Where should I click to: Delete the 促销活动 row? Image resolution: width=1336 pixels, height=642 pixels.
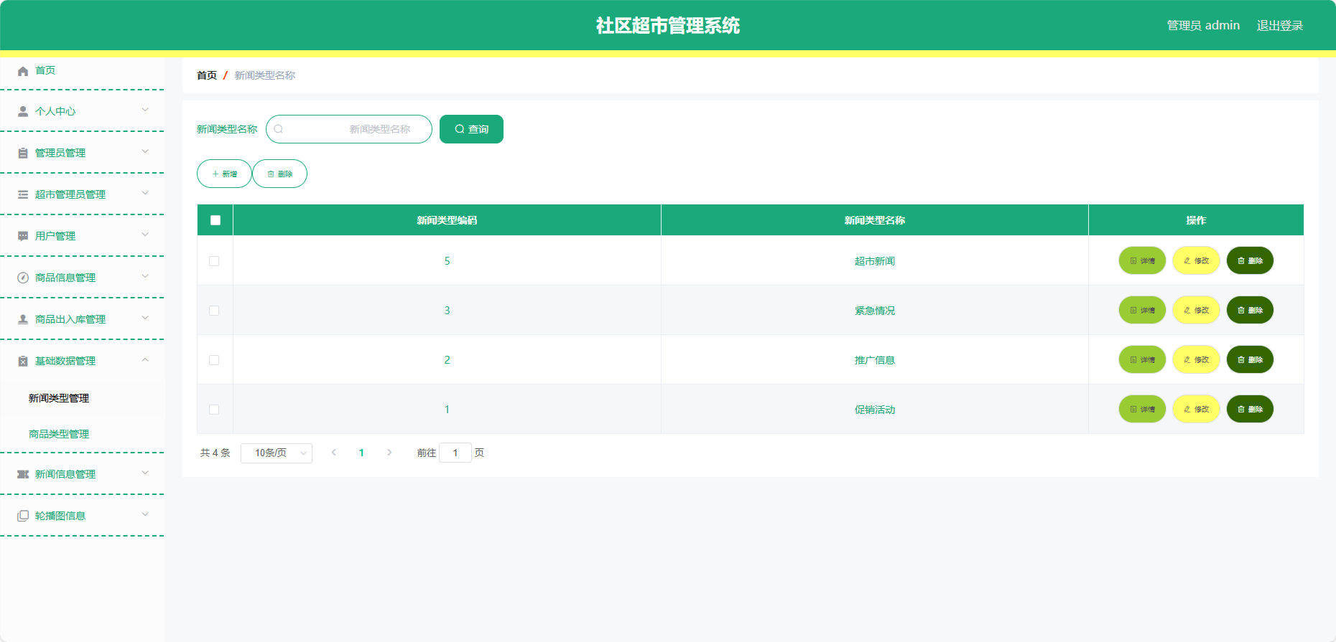click(x=1250, y=409)
